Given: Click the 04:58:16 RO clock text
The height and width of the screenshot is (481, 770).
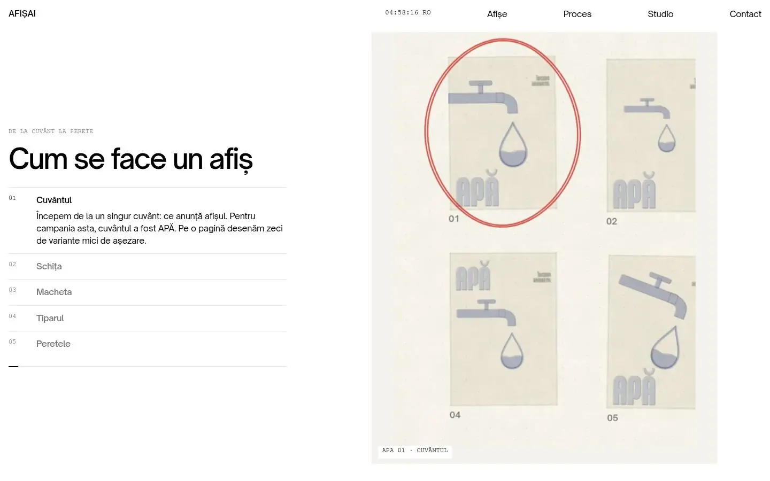Looking at the screenshot, I should (x=408, y=12).
